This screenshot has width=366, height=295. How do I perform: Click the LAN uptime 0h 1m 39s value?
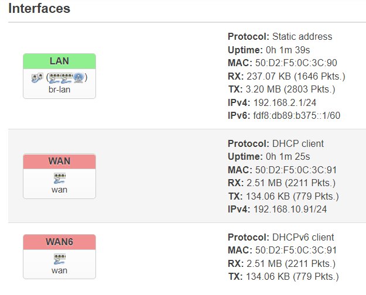(x=288, y=50)
